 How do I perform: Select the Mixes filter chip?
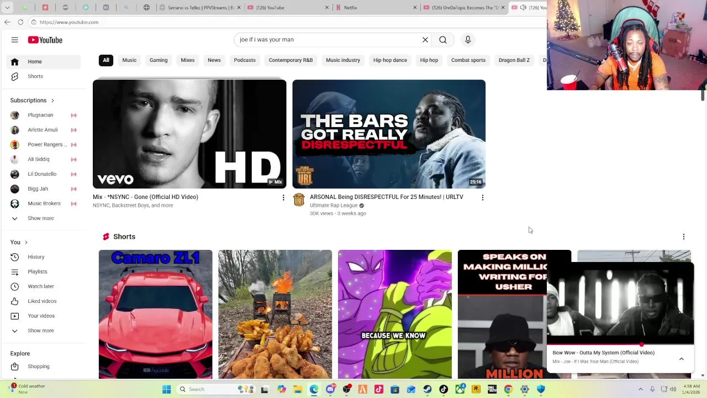coord(188,60)
